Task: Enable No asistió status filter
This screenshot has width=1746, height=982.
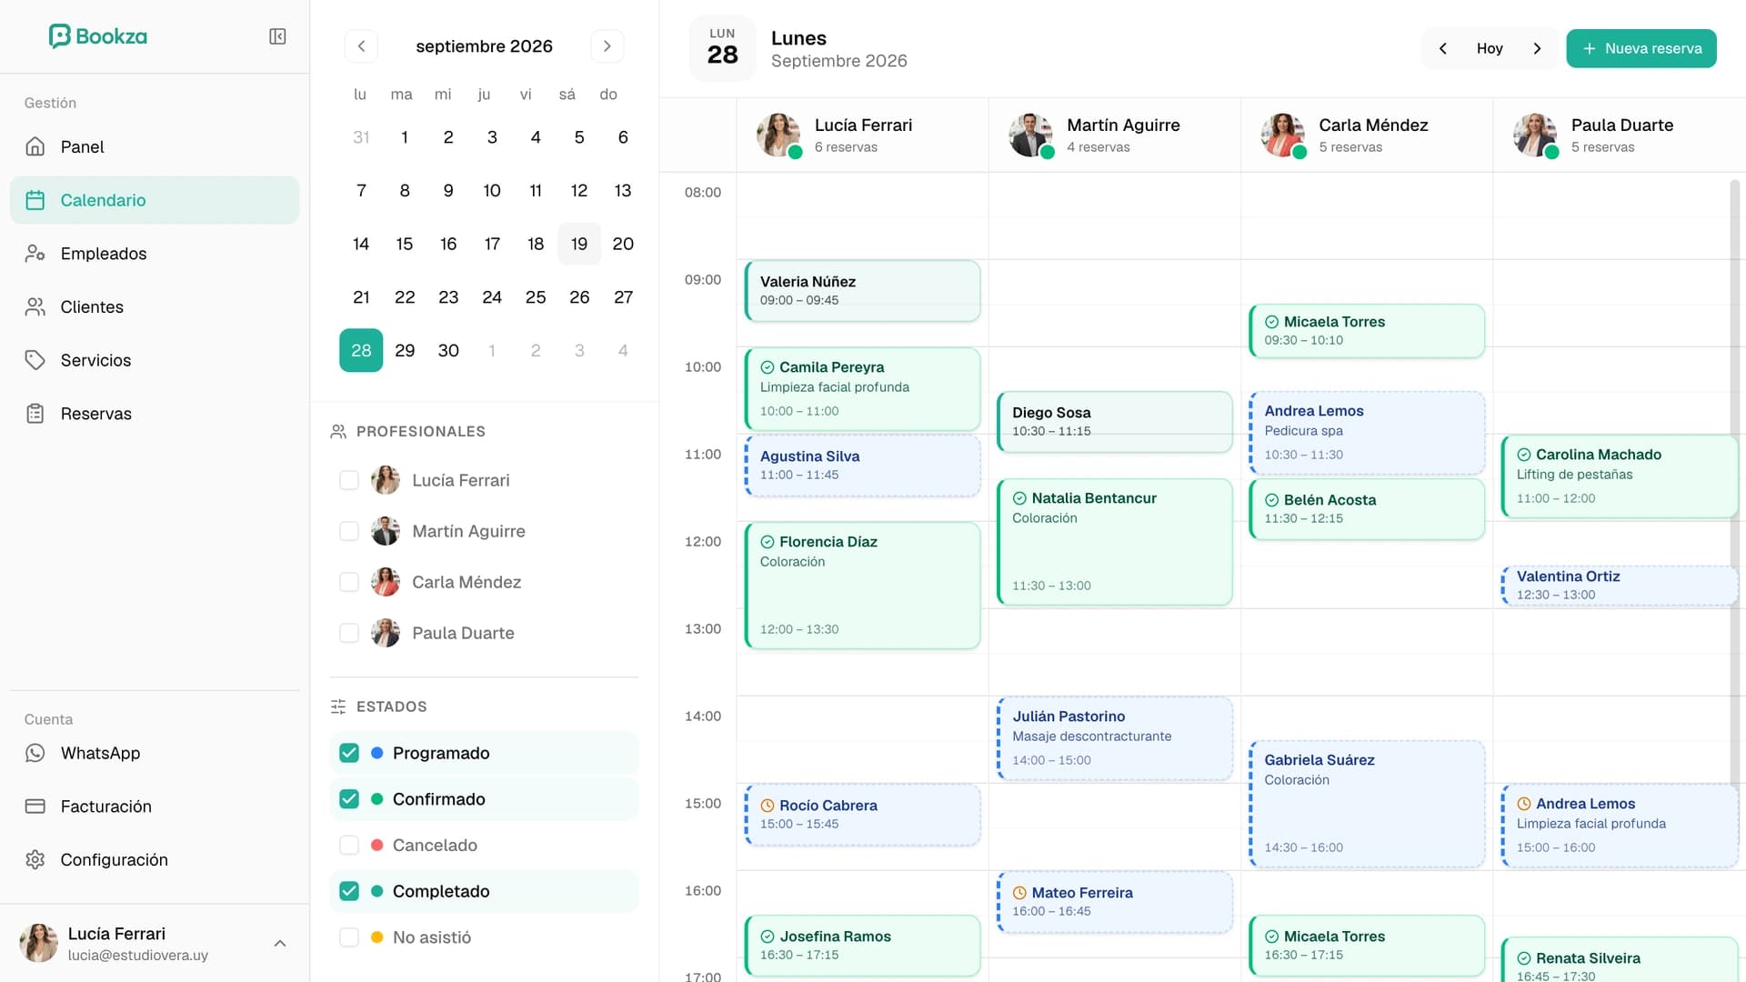Action: point(349,937)
